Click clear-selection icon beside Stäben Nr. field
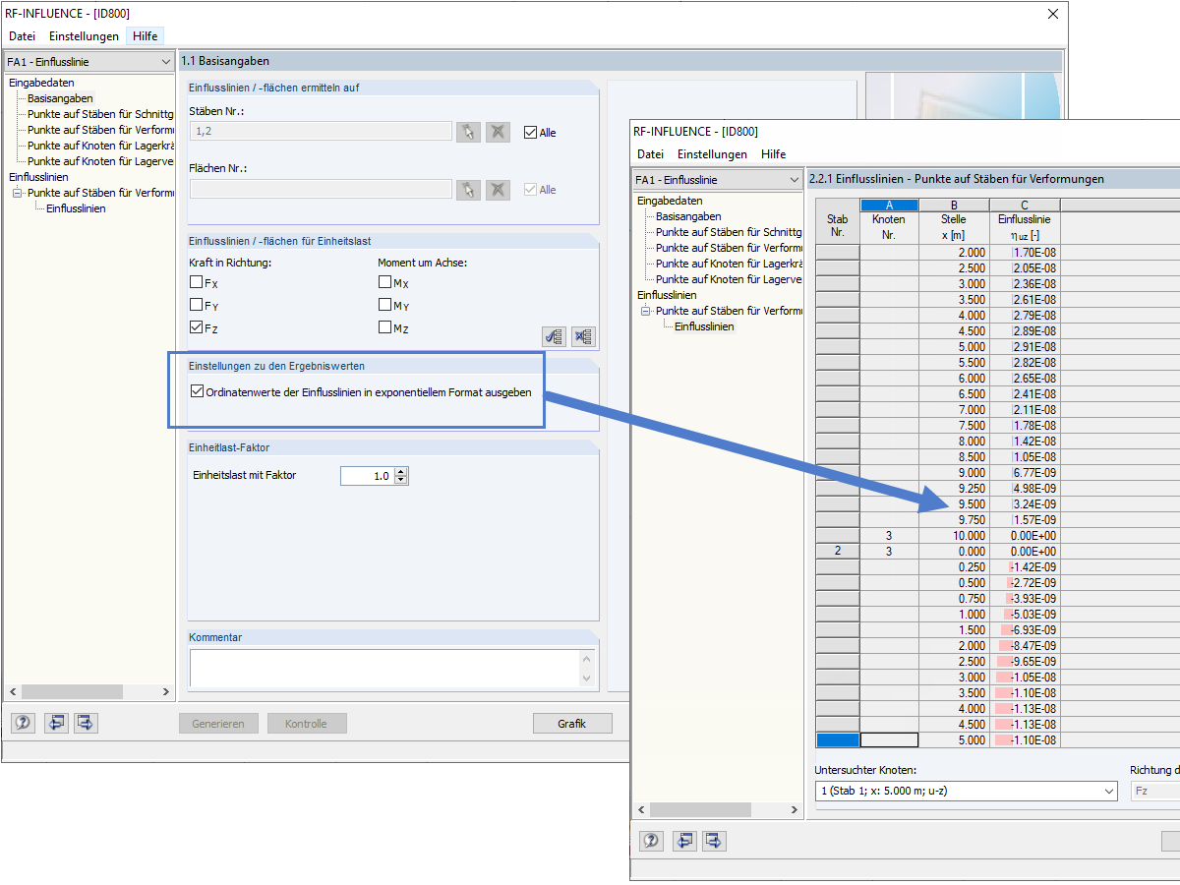This screenshot has height=885, width=1180. (499, 132)
